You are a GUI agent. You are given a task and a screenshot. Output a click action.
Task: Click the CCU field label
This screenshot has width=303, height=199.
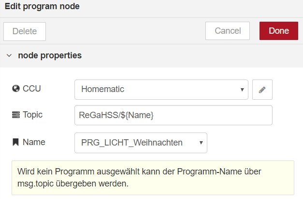coord(31,89)
